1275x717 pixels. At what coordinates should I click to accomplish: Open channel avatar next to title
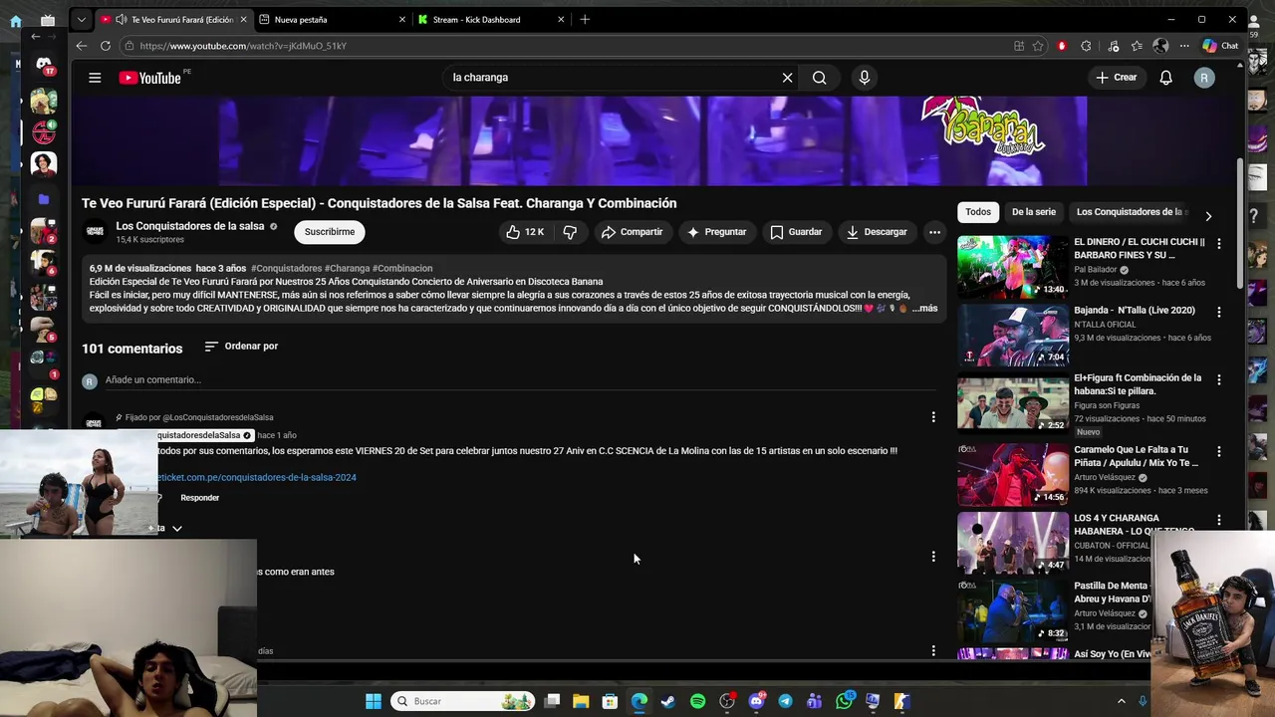[x=95, y=232]
